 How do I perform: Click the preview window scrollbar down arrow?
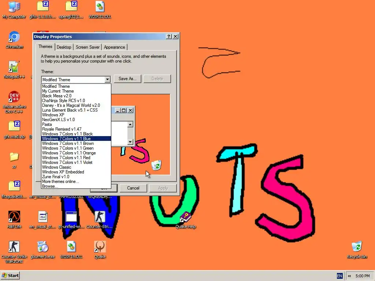click(x=130, y=142)
